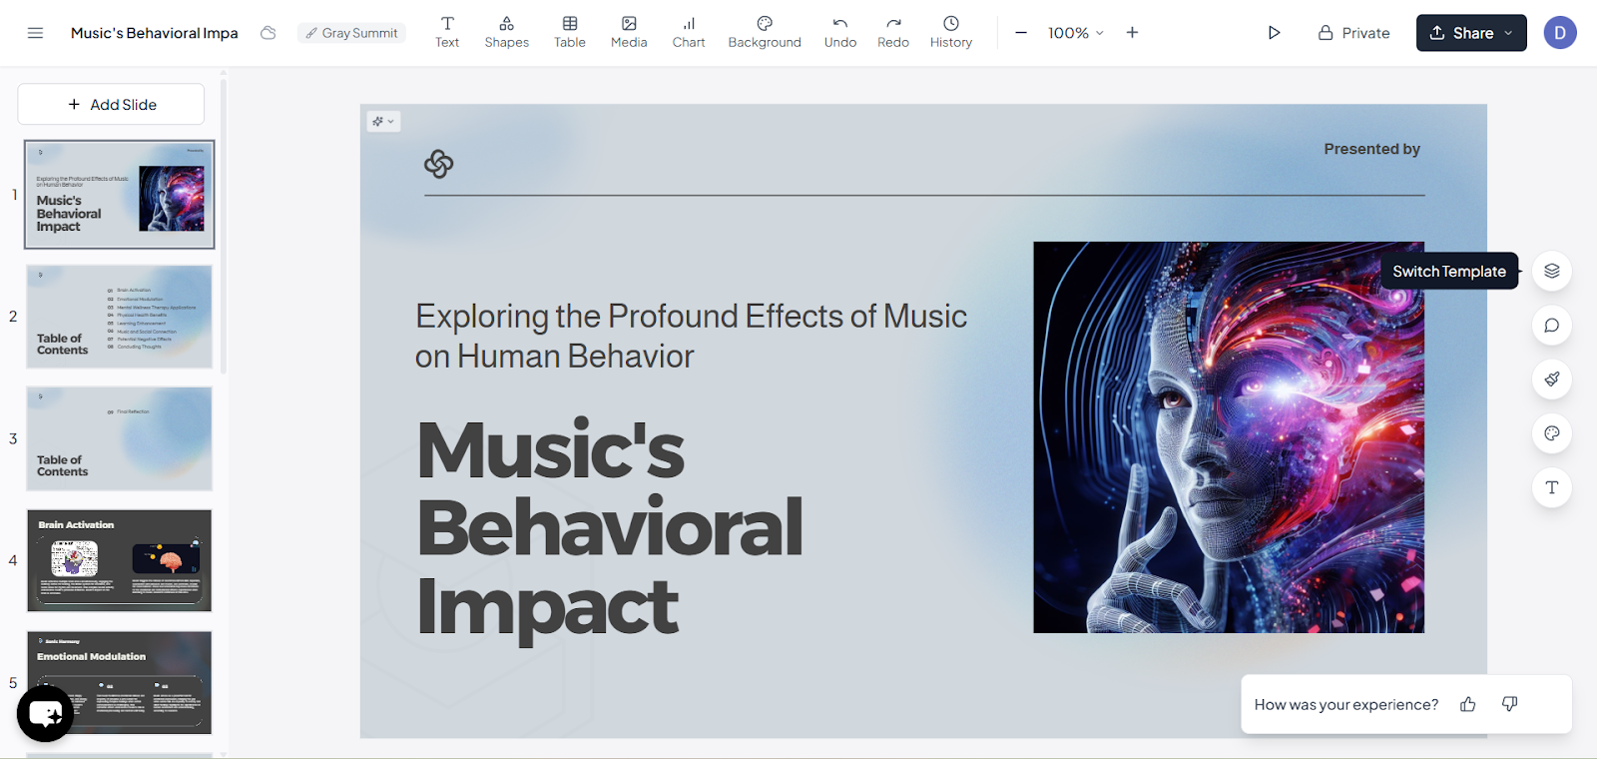Select slide 5 Emotional Modulation thumbnail
This screenshot has height=759, width=1597.
120,683
